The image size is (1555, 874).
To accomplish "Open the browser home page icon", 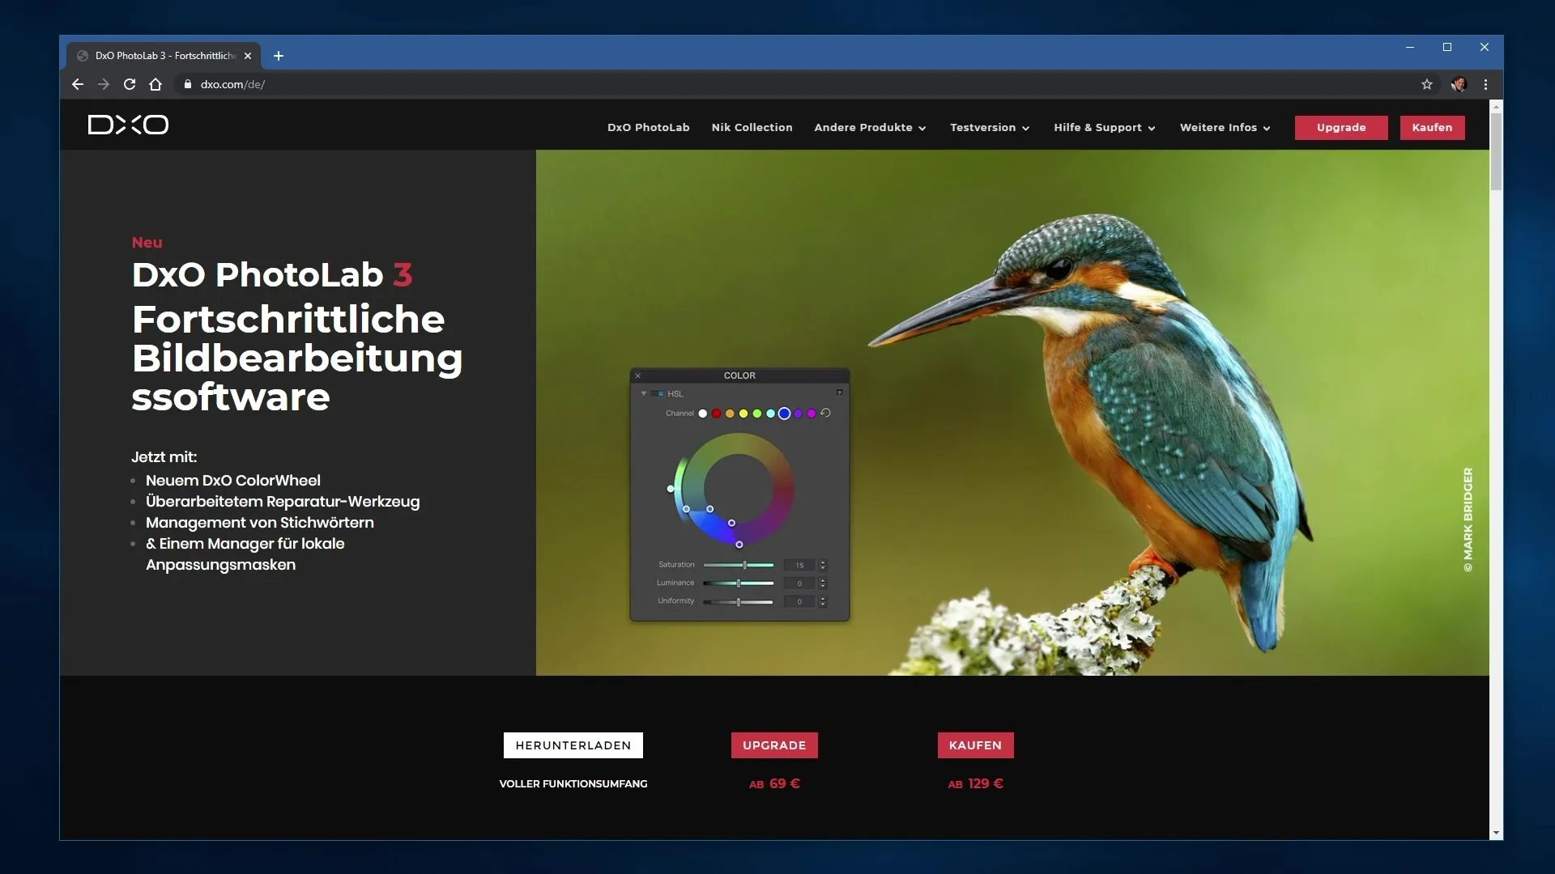I will [155, 84].
